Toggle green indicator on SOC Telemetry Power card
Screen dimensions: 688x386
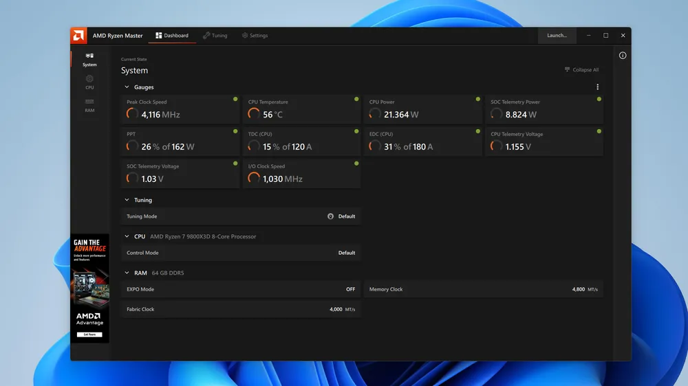pyautogui.click(x=599, y=99)
